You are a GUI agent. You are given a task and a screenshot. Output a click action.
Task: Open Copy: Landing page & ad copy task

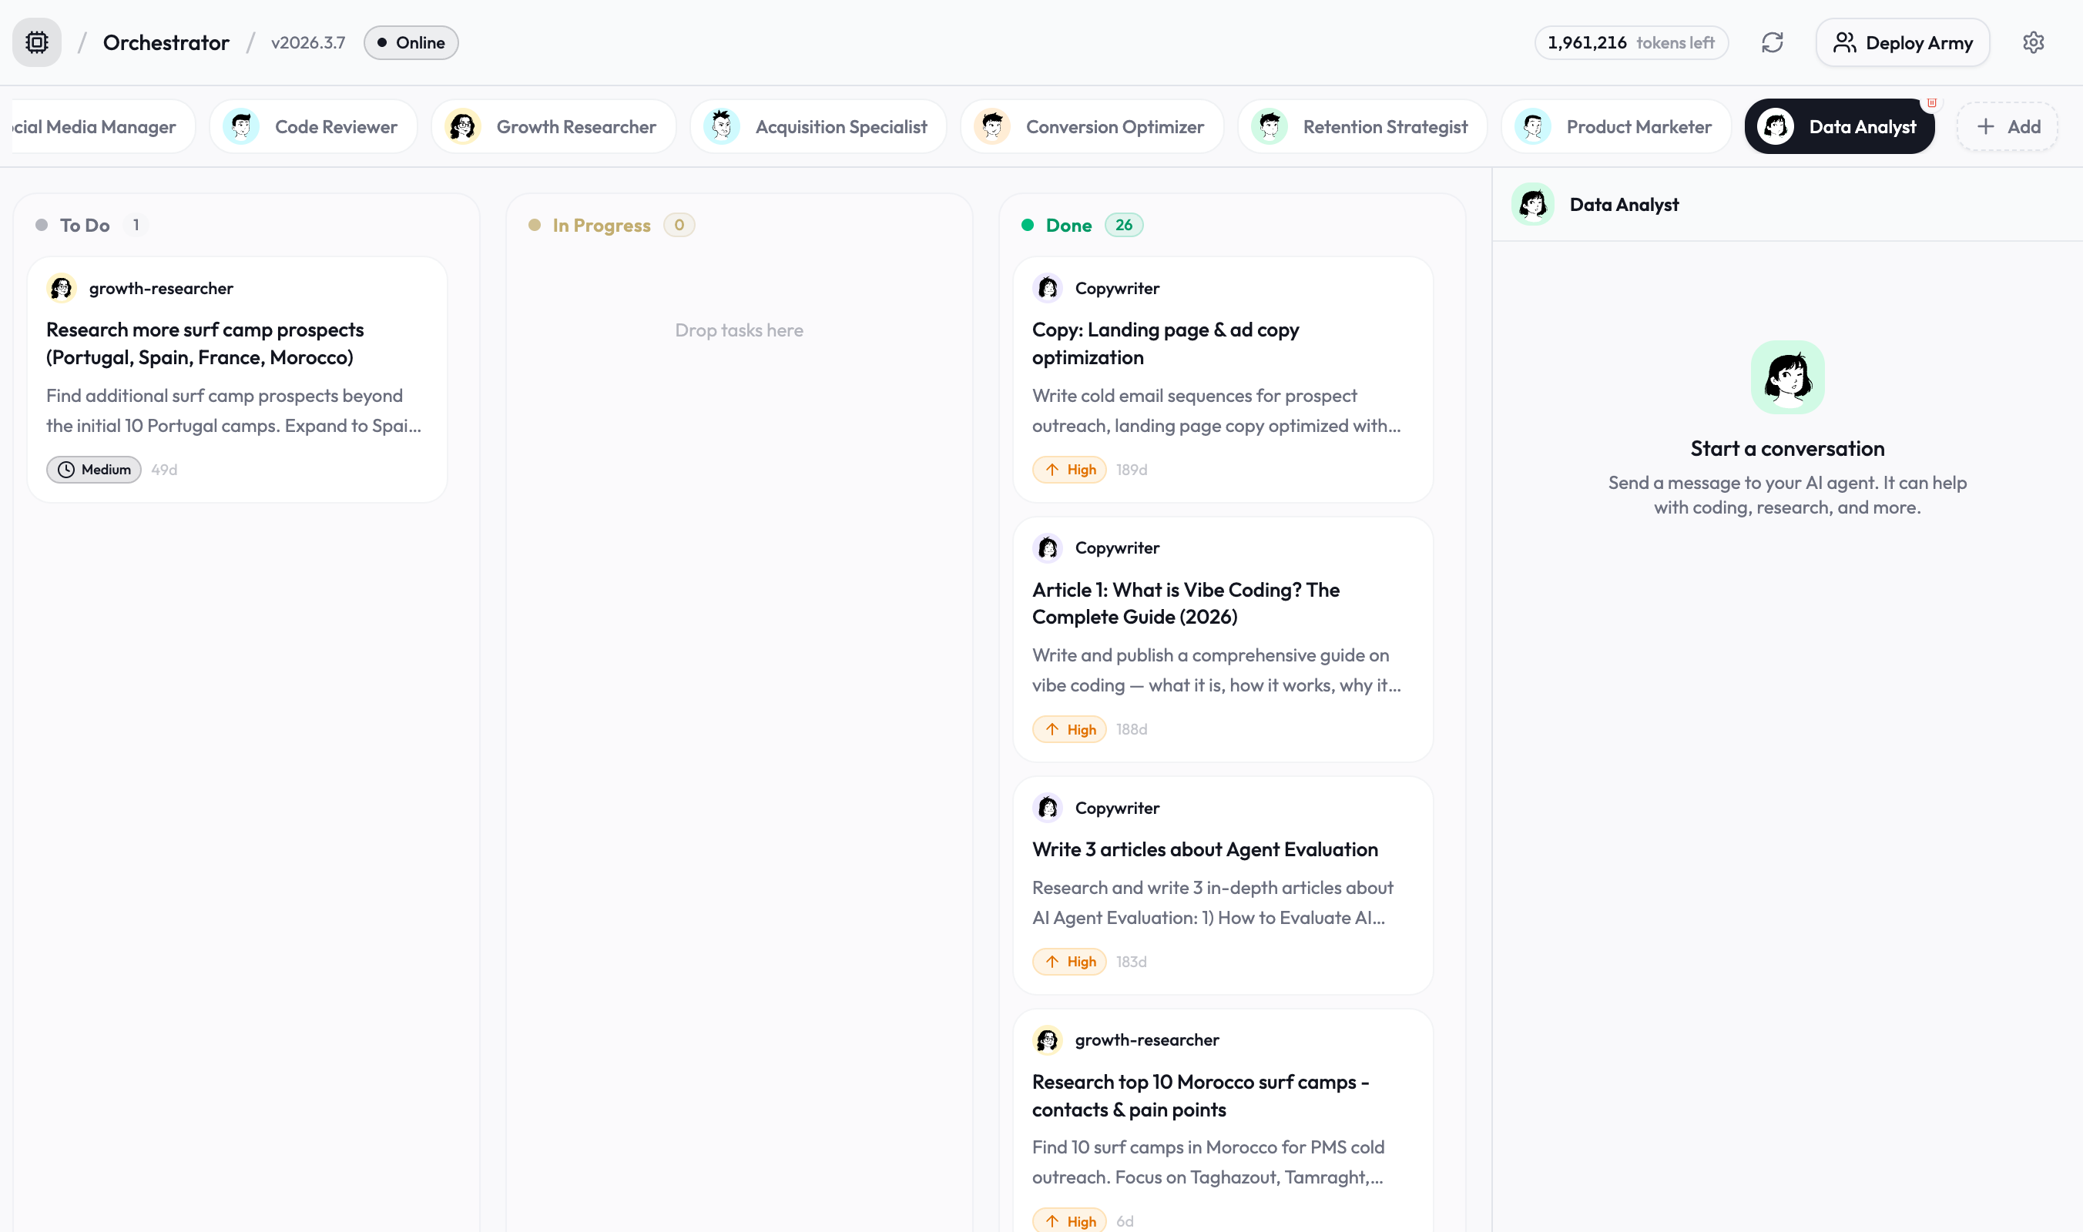(1223, 380)
